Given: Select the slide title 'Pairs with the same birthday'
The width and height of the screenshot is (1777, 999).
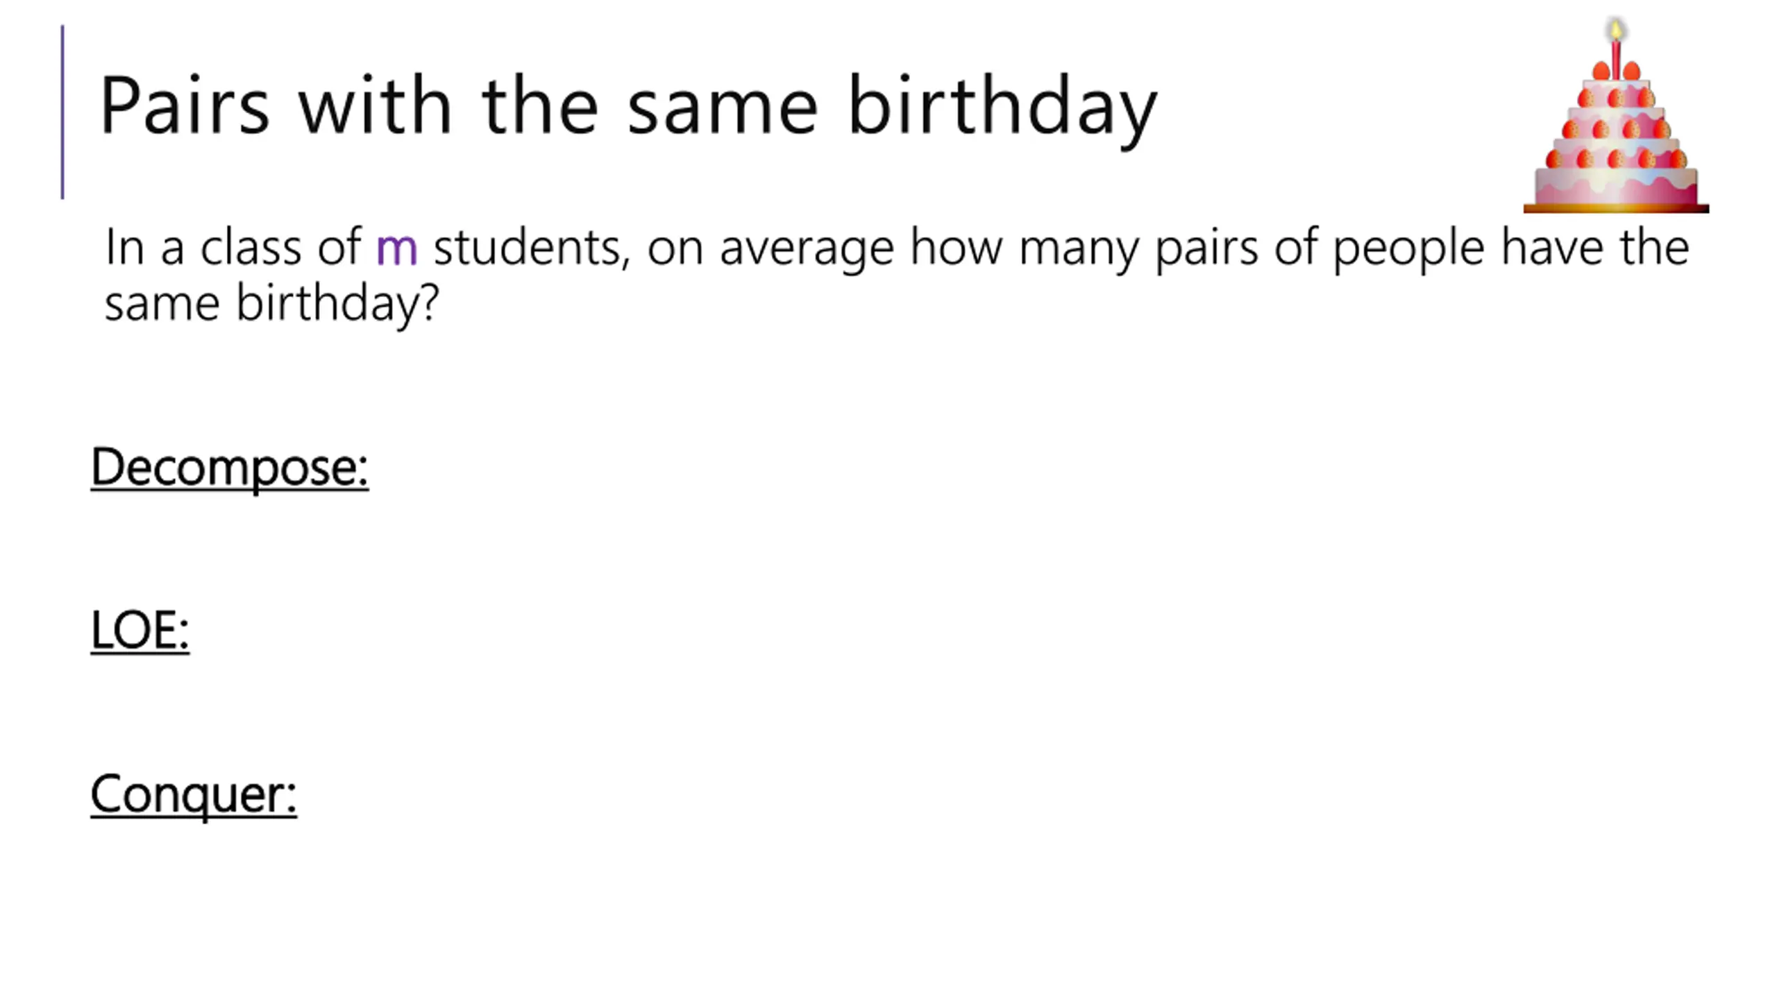Looking at the screenshot, I should [x=628, y=107].
